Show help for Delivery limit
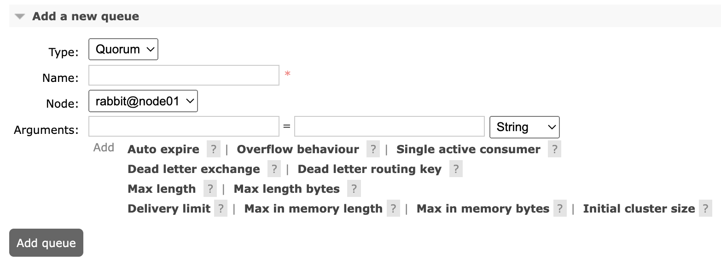The image size is (721, 265). coord(221,209)
